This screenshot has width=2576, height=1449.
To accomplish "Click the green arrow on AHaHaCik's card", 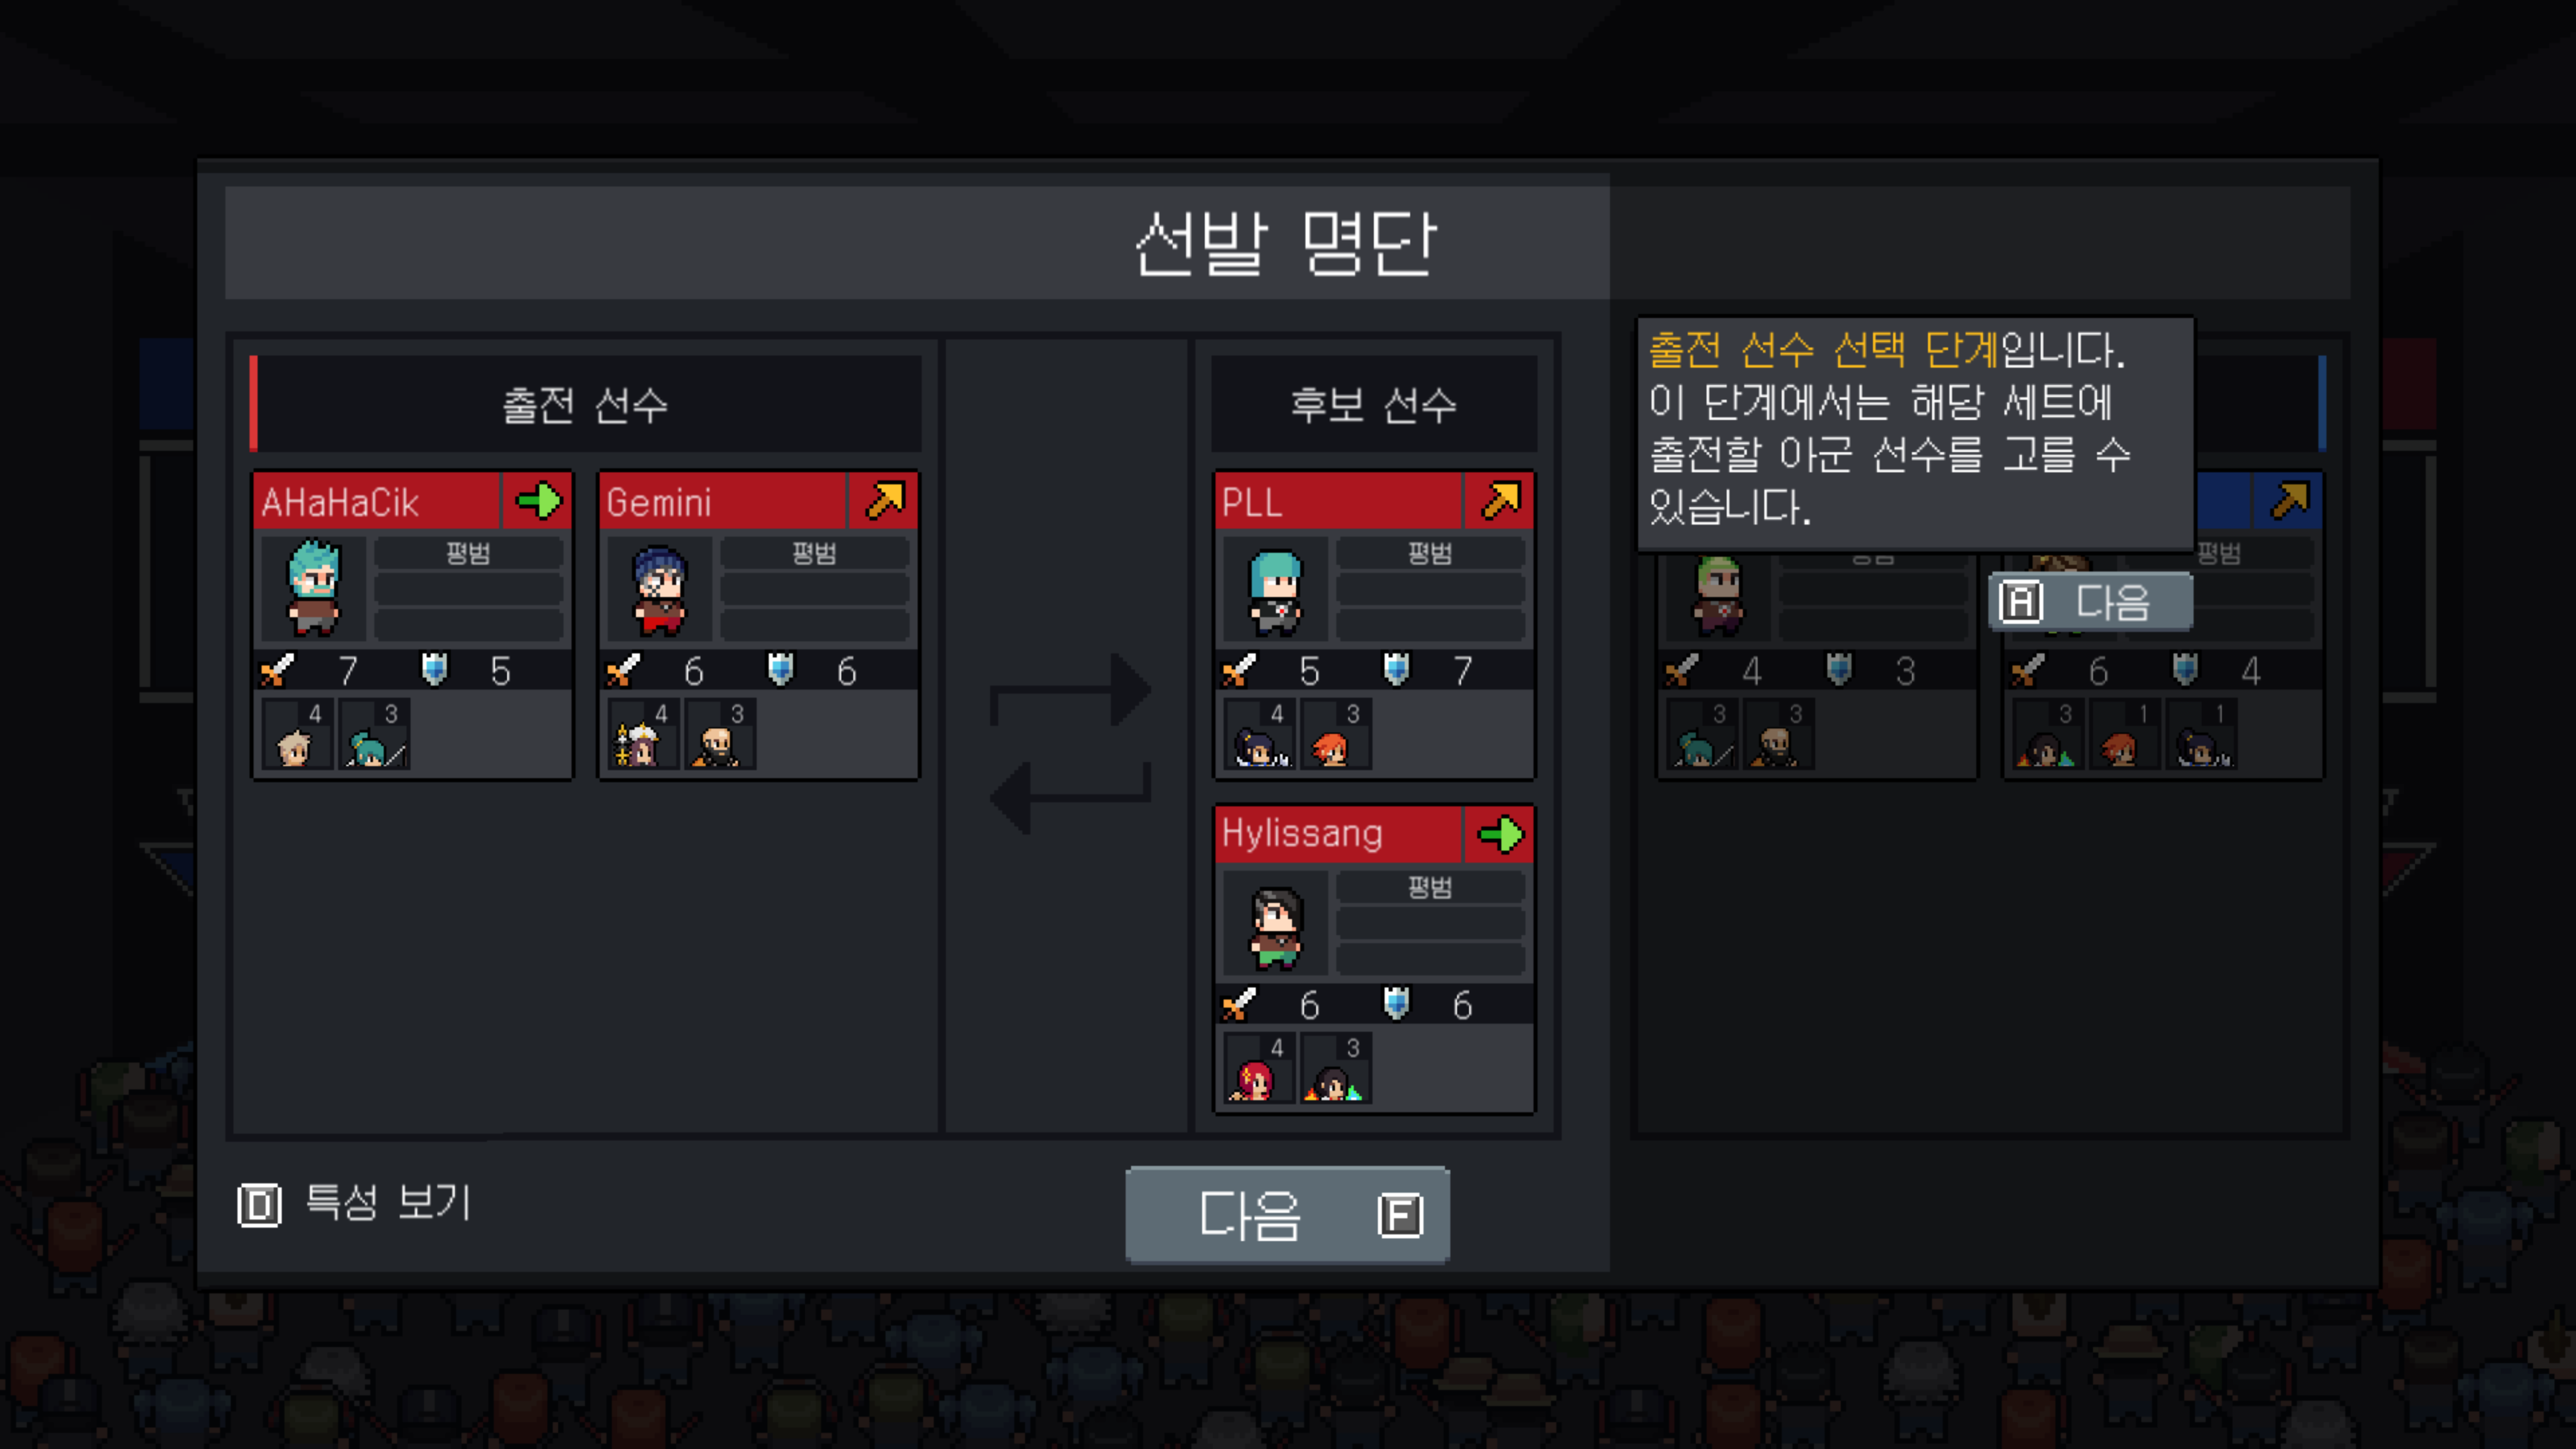I will click(x=538, y=501).
